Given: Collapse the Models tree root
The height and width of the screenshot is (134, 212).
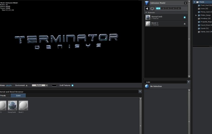Looking at the screenshot, I should coord(195,2).
